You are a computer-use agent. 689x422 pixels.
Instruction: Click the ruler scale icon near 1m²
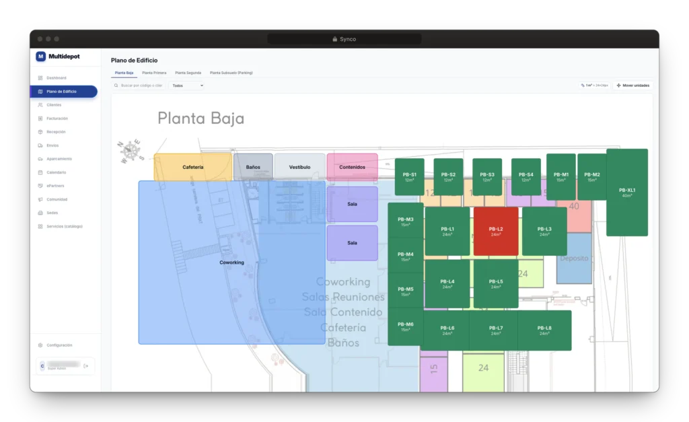tap(583, 85)
